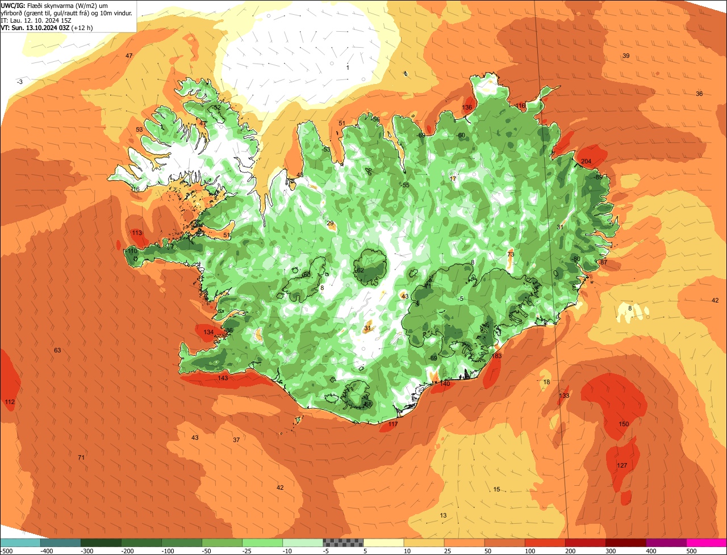This screenshot has height=555, width=727.
Task: Select the orange swatch between 50 and 100
Action: coord(505,543)
